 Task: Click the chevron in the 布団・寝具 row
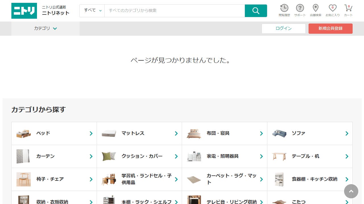click(x=261, y=133)
